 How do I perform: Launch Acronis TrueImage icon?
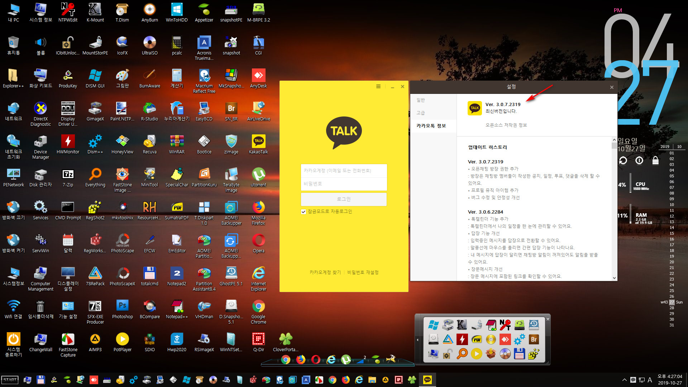[x=204, y=48]
